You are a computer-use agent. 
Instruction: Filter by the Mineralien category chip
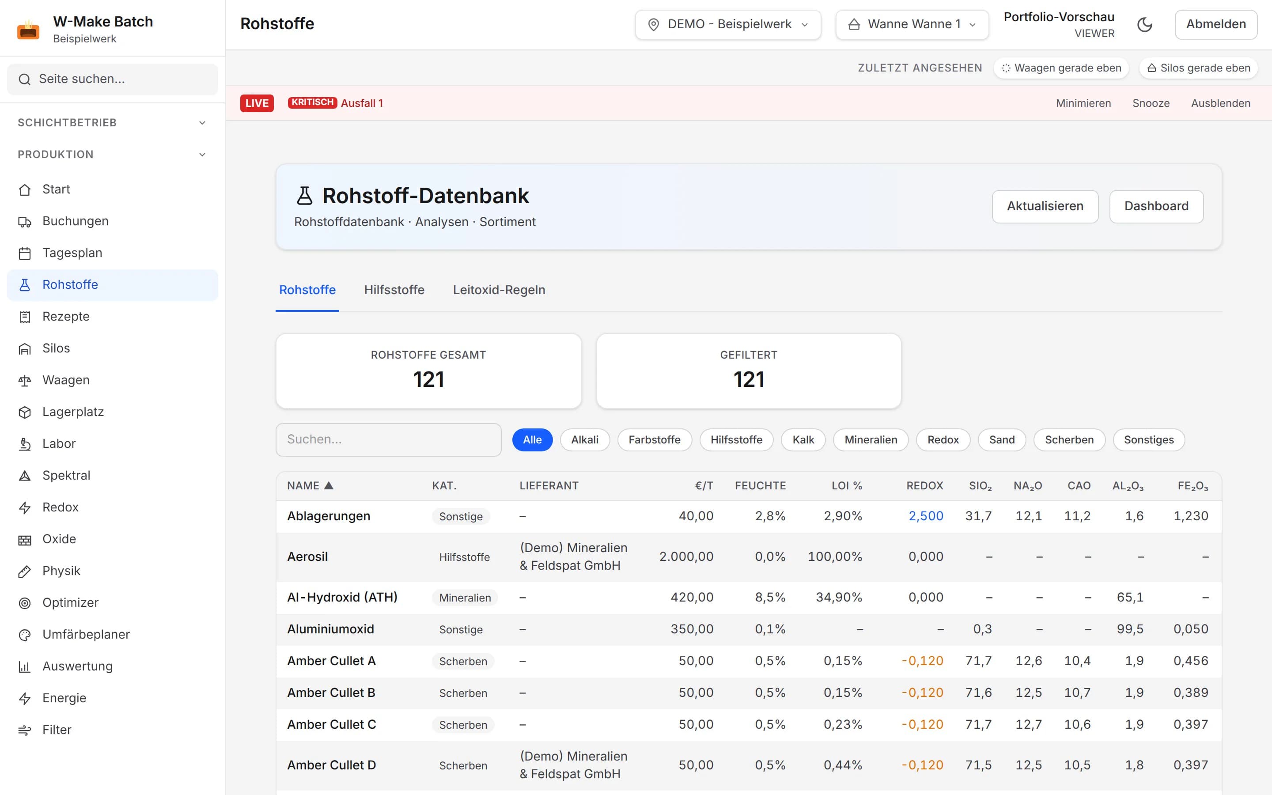coord(871,439)
